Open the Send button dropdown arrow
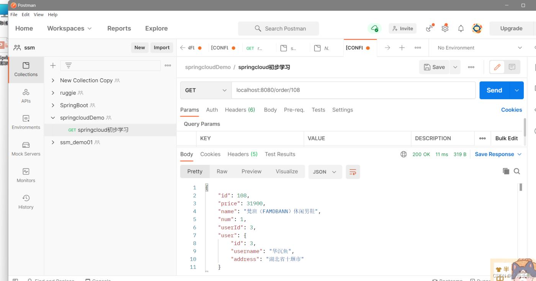Viewport: 536px width, 281px height. pyautogui.click(x=516, y=90)
